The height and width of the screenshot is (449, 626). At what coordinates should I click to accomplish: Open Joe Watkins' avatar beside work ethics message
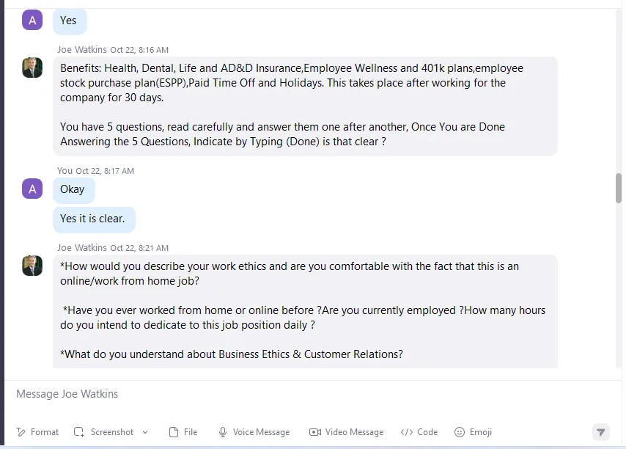click(x=32, y=266)
